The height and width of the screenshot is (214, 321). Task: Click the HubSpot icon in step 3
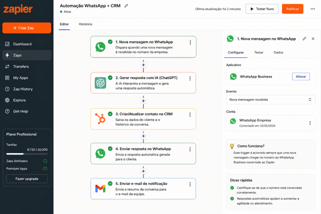(100, 119)
